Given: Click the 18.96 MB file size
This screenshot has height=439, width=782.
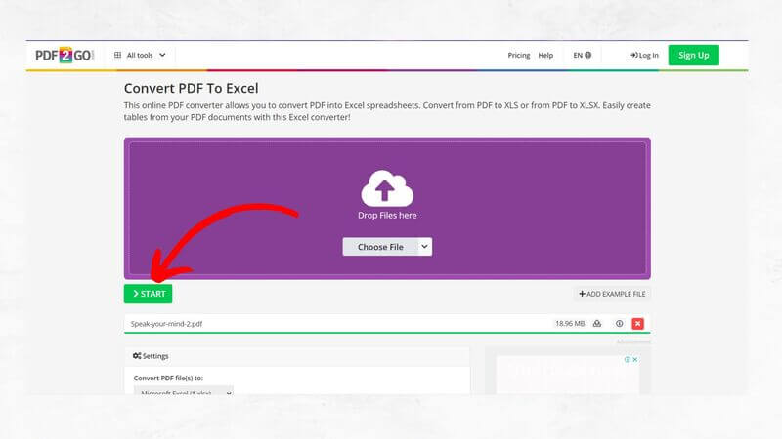Looking at the screenshot, I should click(x=570, y=324).
